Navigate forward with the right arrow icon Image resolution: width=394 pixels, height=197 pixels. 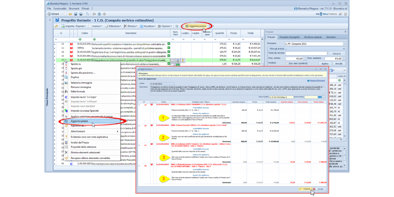click(x=104, y=14)
